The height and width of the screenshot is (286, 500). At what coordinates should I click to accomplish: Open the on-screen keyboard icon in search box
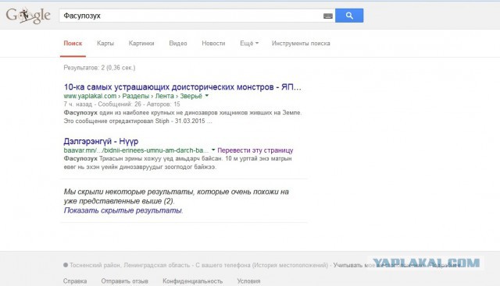click(x=328, y=16)
